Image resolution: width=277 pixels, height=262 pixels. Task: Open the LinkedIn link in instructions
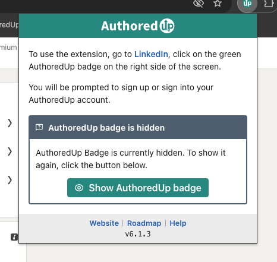point(151,54)
